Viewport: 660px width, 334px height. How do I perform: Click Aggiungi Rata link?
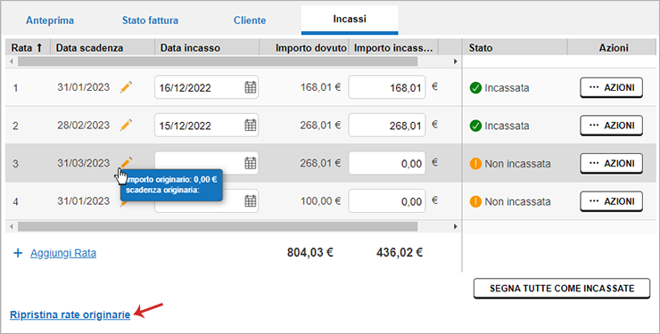coord(63,253)
